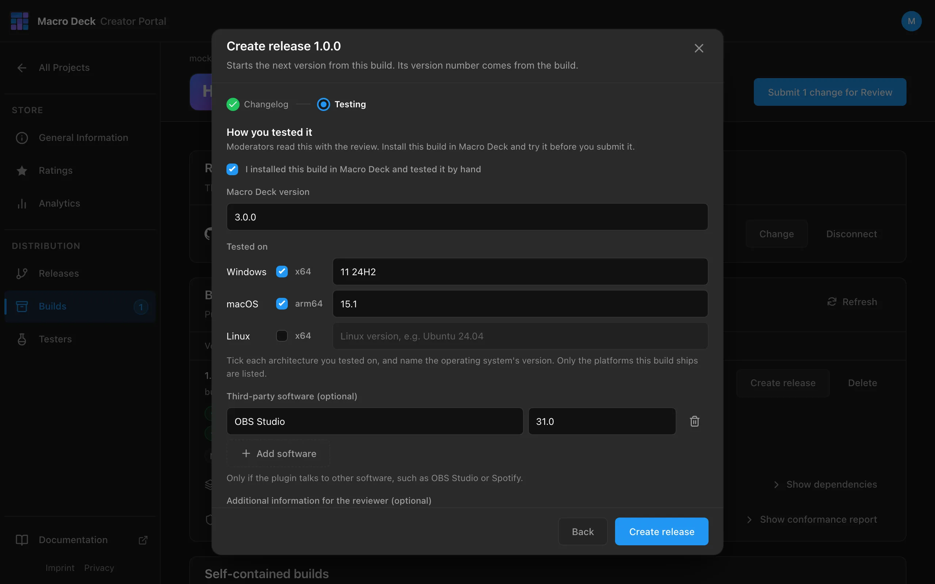Edit the OBS Studio software name field
Viewport: 935px width, 584px height.
click(375, 421)
